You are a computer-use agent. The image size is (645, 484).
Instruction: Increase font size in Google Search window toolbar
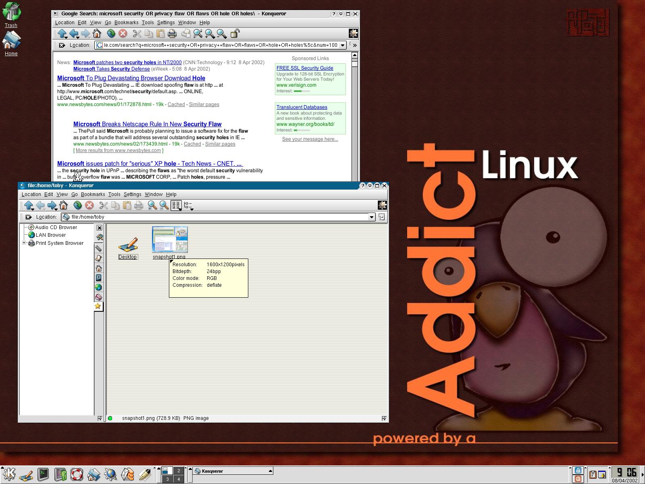tap(210, 33)
